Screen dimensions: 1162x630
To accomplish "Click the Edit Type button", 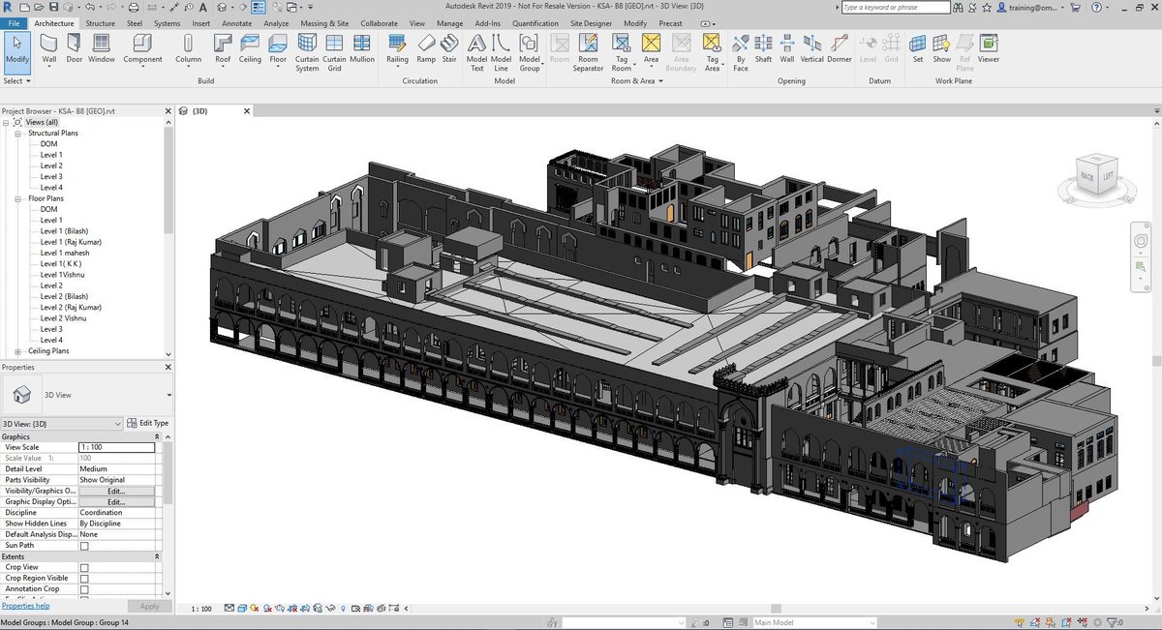I will tap(148, 423).
